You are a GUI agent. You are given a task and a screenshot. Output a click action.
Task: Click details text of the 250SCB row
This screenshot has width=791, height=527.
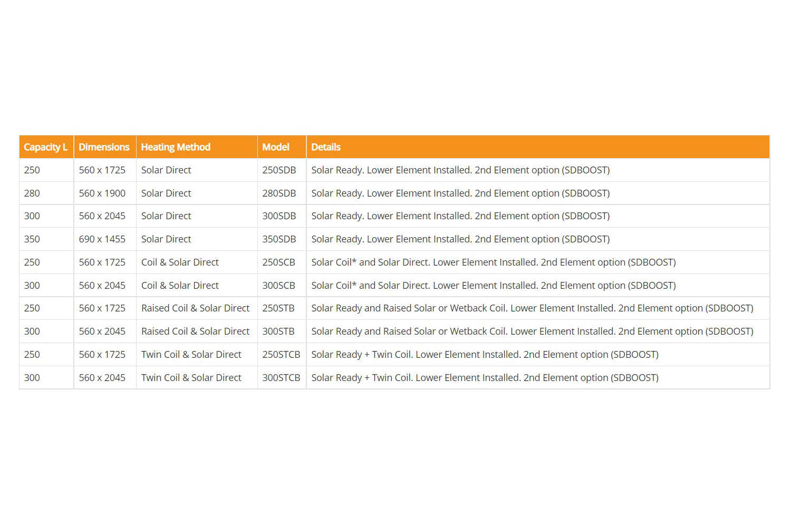(x=494, y=262)
